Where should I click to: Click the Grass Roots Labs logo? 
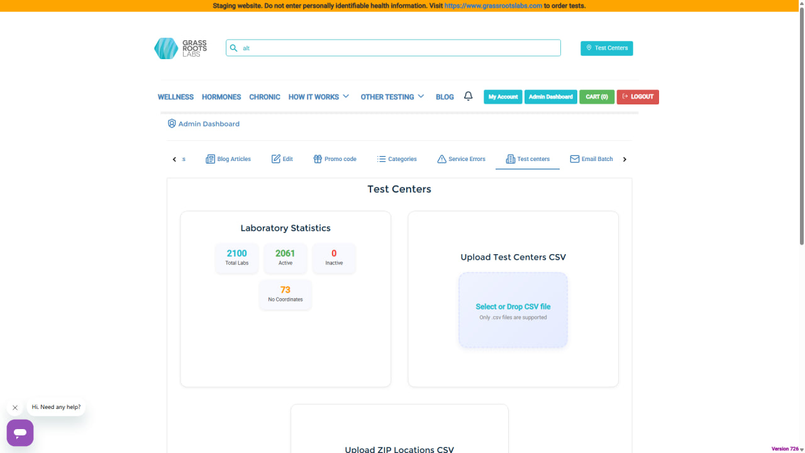[180, 48]
